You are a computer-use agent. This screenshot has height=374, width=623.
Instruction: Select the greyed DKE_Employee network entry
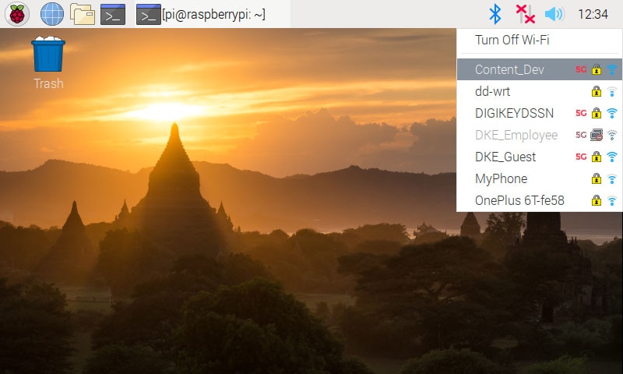tap(540, 135)
